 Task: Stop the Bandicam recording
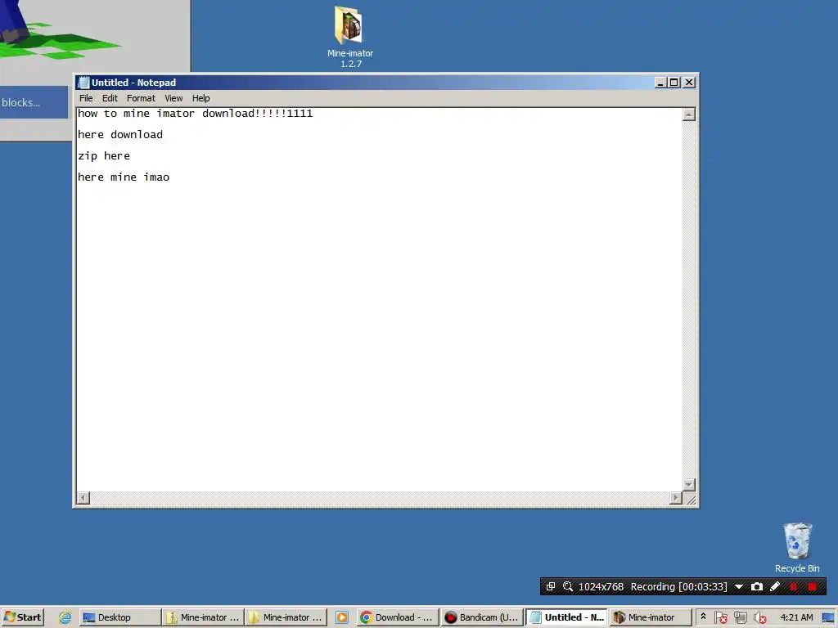[812, 586]
